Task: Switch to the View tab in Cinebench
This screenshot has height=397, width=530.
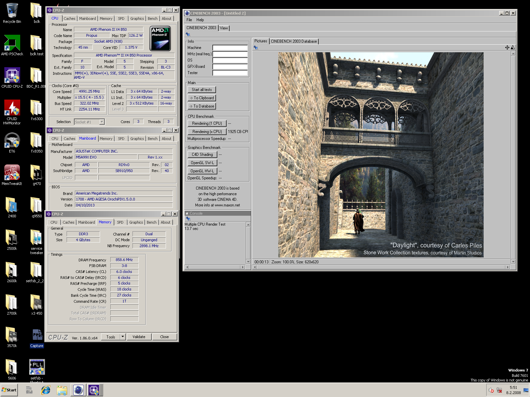Action: click(224, 28)
